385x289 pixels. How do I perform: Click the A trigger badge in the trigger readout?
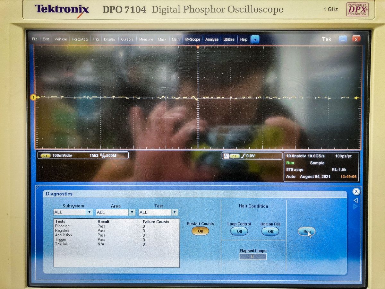[x=226, y=156]
